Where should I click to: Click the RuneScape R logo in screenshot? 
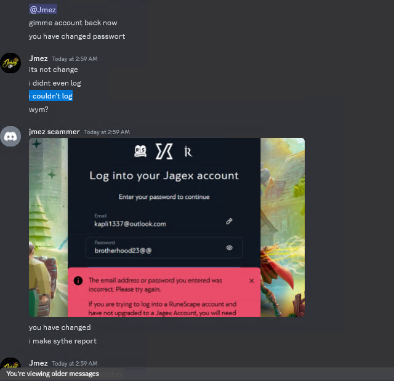[188, 151]
